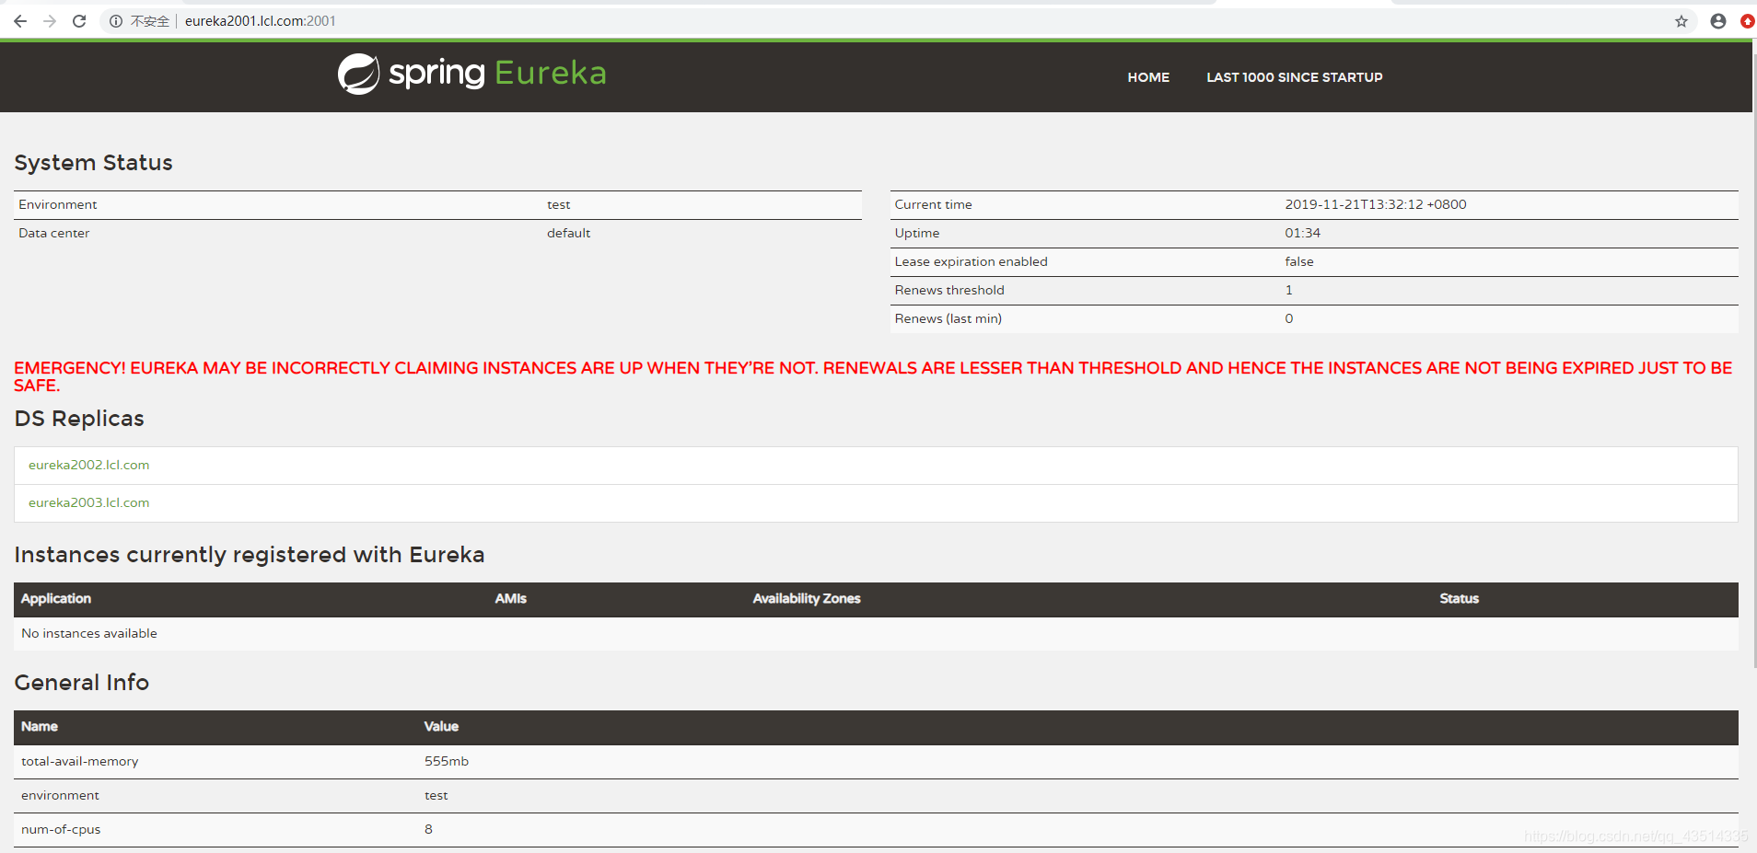Click the Status column header
The width and height of the screenshot is (1757, 853).
point(1459,598)
